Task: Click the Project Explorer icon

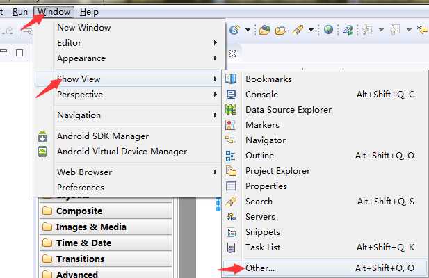Action: coord(231,171)
